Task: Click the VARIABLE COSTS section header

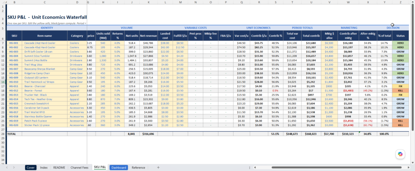Action: click(x=196, y=28)
